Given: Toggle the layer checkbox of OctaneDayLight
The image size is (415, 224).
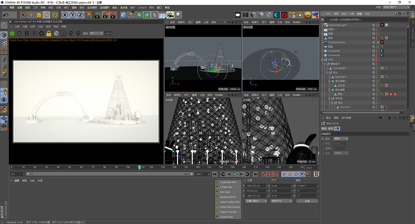Looking at the screenshot, I should tap(373, 25).
